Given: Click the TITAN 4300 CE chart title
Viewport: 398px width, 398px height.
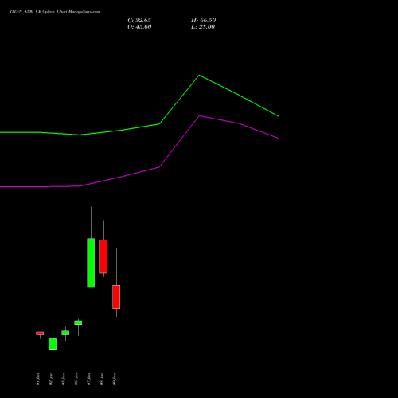Looking at the screenshot, I should 55,12.
